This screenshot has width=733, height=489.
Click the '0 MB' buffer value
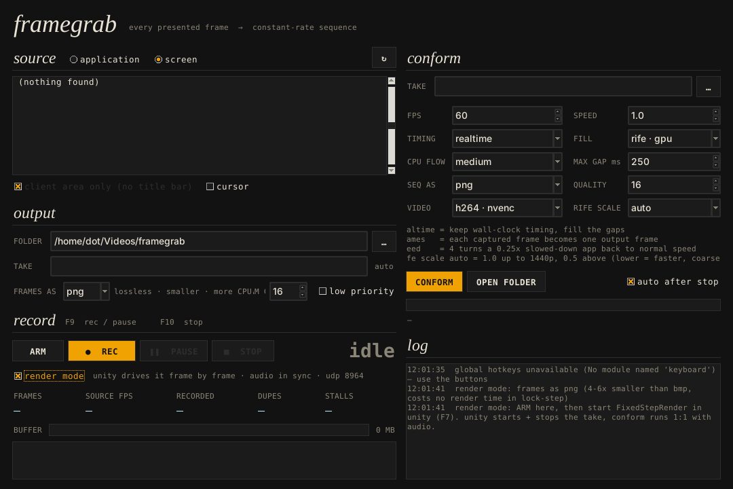click(386, 430)
